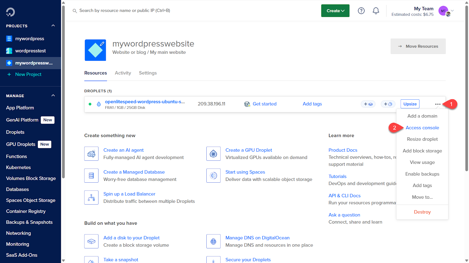Open Kubernetes in sidebar
The height and width of the screenshot is (263, 469).
[x=18, y=167]
